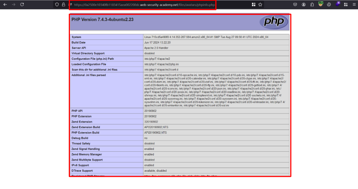This screenshot has height=189, width=358.
Task: Open the extensions puzzle-piece menu
Action: (312, 4)
